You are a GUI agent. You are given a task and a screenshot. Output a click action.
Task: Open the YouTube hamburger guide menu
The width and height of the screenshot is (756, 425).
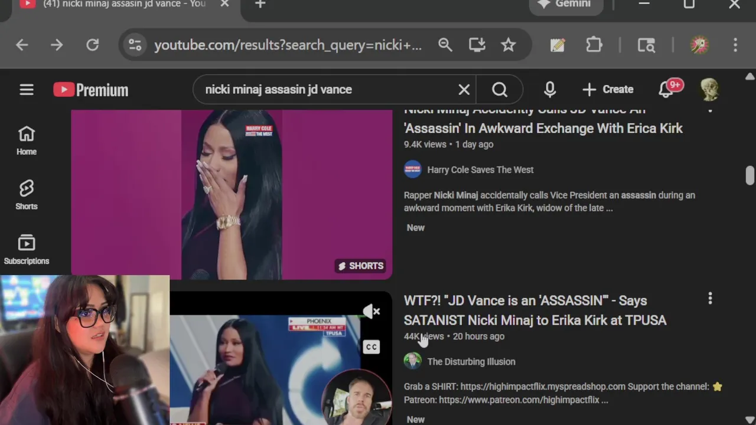pyautogui.click(x=27, y=90)
